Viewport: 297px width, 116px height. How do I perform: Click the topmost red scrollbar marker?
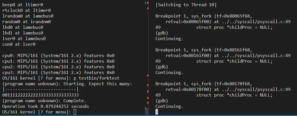(148, 3)
